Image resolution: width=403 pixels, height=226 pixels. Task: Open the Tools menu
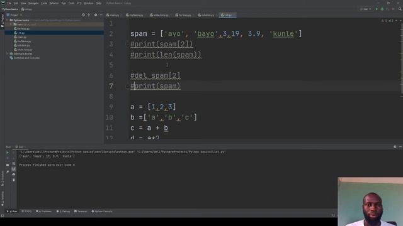point(71,3)
